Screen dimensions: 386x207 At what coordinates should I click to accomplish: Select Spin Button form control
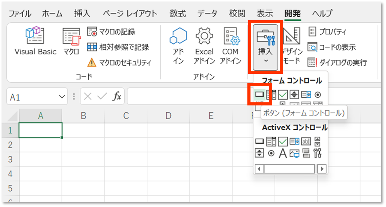click(x=294, y=95)
